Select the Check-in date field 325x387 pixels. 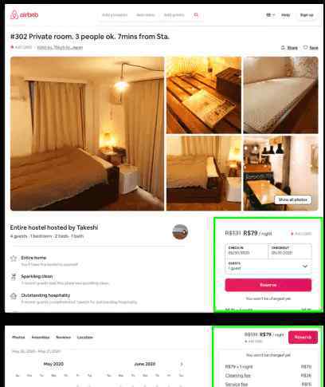[247, 251]
